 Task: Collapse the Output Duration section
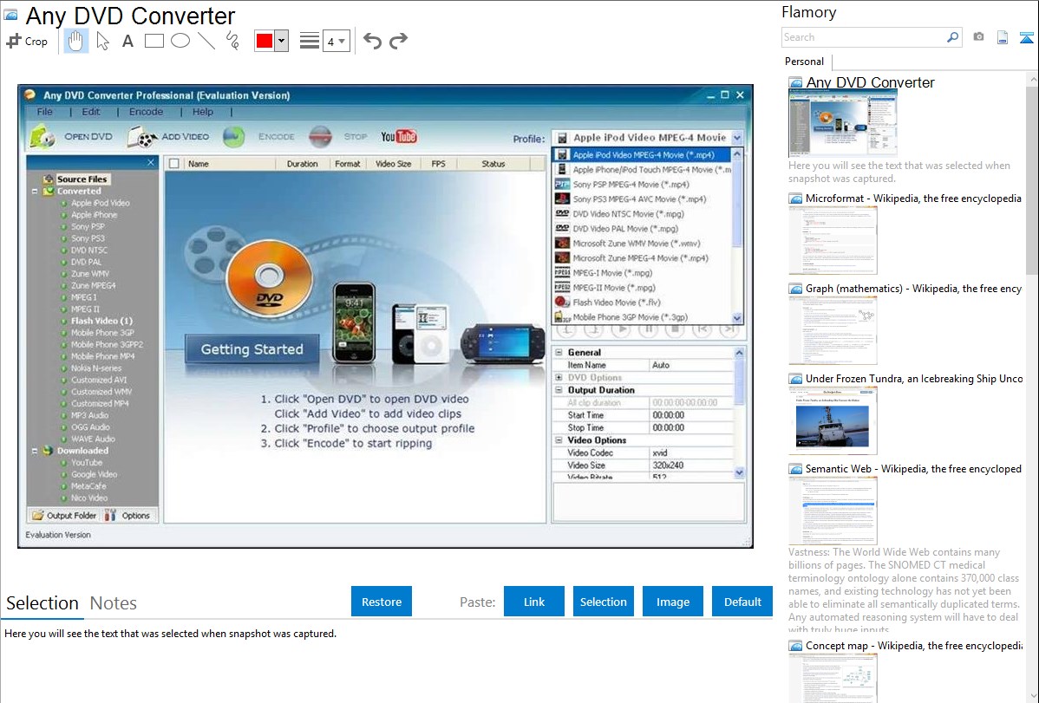(x=559, y=390)
